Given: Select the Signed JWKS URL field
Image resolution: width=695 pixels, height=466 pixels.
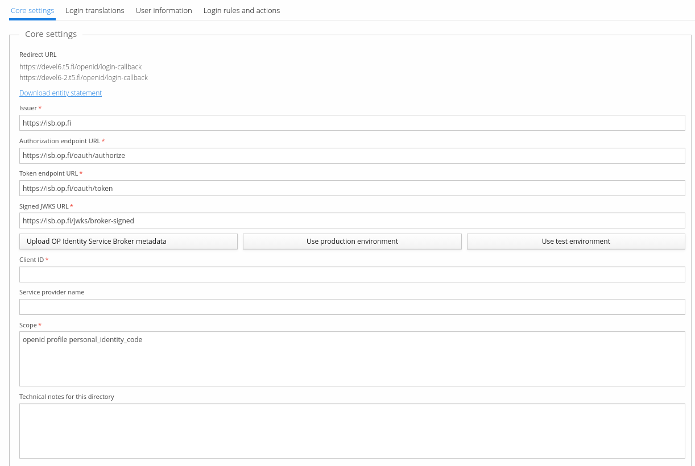Looking at the screenshot, I should point(352,220).
